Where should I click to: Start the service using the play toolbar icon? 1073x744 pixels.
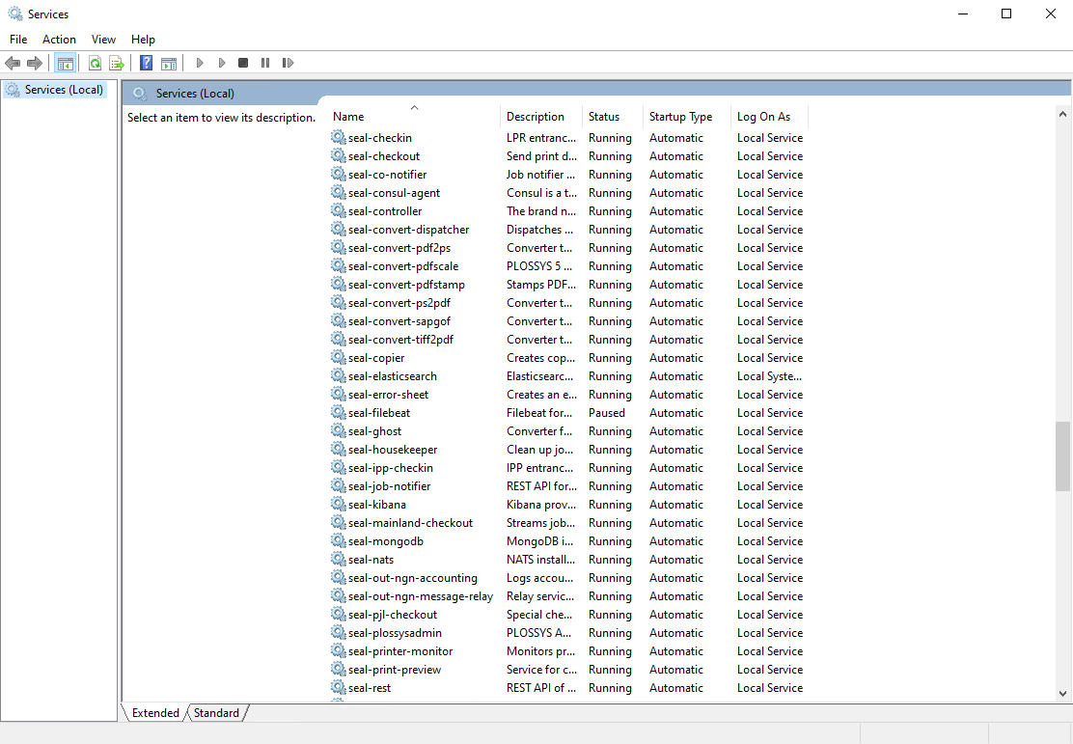(x=200, y=62)
